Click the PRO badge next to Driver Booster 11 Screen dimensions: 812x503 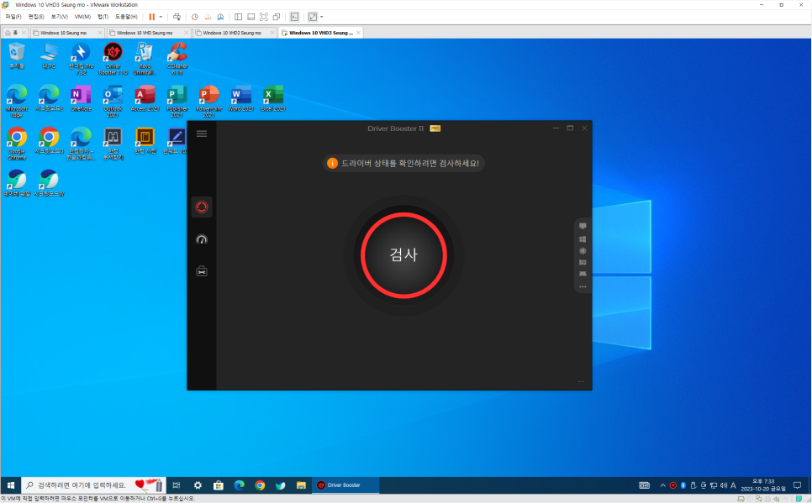pos(435,128)
